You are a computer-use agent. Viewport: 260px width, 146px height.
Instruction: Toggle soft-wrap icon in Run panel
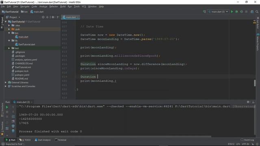click(13, 117)
